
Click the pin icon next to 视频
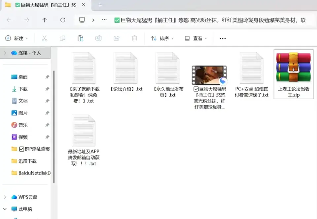(x=47, y=137)
